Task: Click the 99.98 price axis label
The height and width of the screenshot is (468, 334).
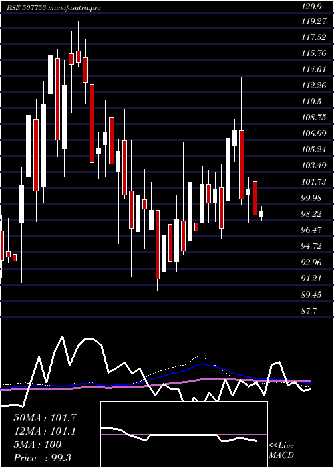Action: (311, 198)
